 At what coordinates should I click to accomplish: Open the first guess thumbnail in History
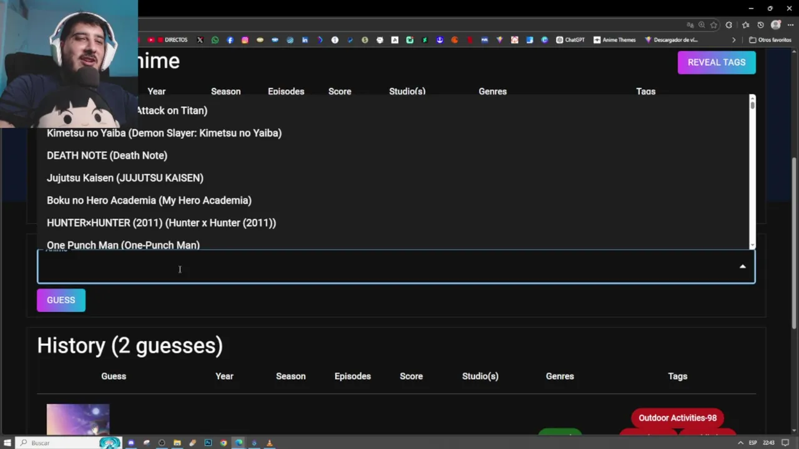pos(78,419)
